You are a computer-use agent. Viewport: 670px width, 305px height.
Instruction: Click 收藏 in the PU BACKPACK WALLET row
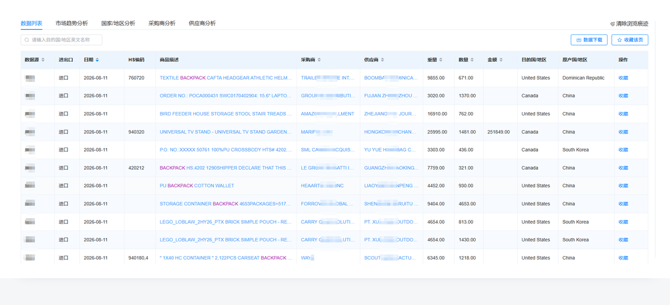pos(623,186)
